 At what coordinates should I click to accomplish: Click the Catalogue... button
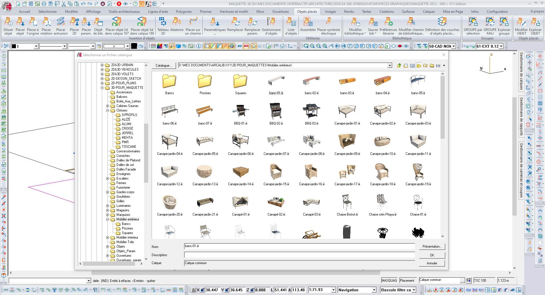[x=164, y=66]
